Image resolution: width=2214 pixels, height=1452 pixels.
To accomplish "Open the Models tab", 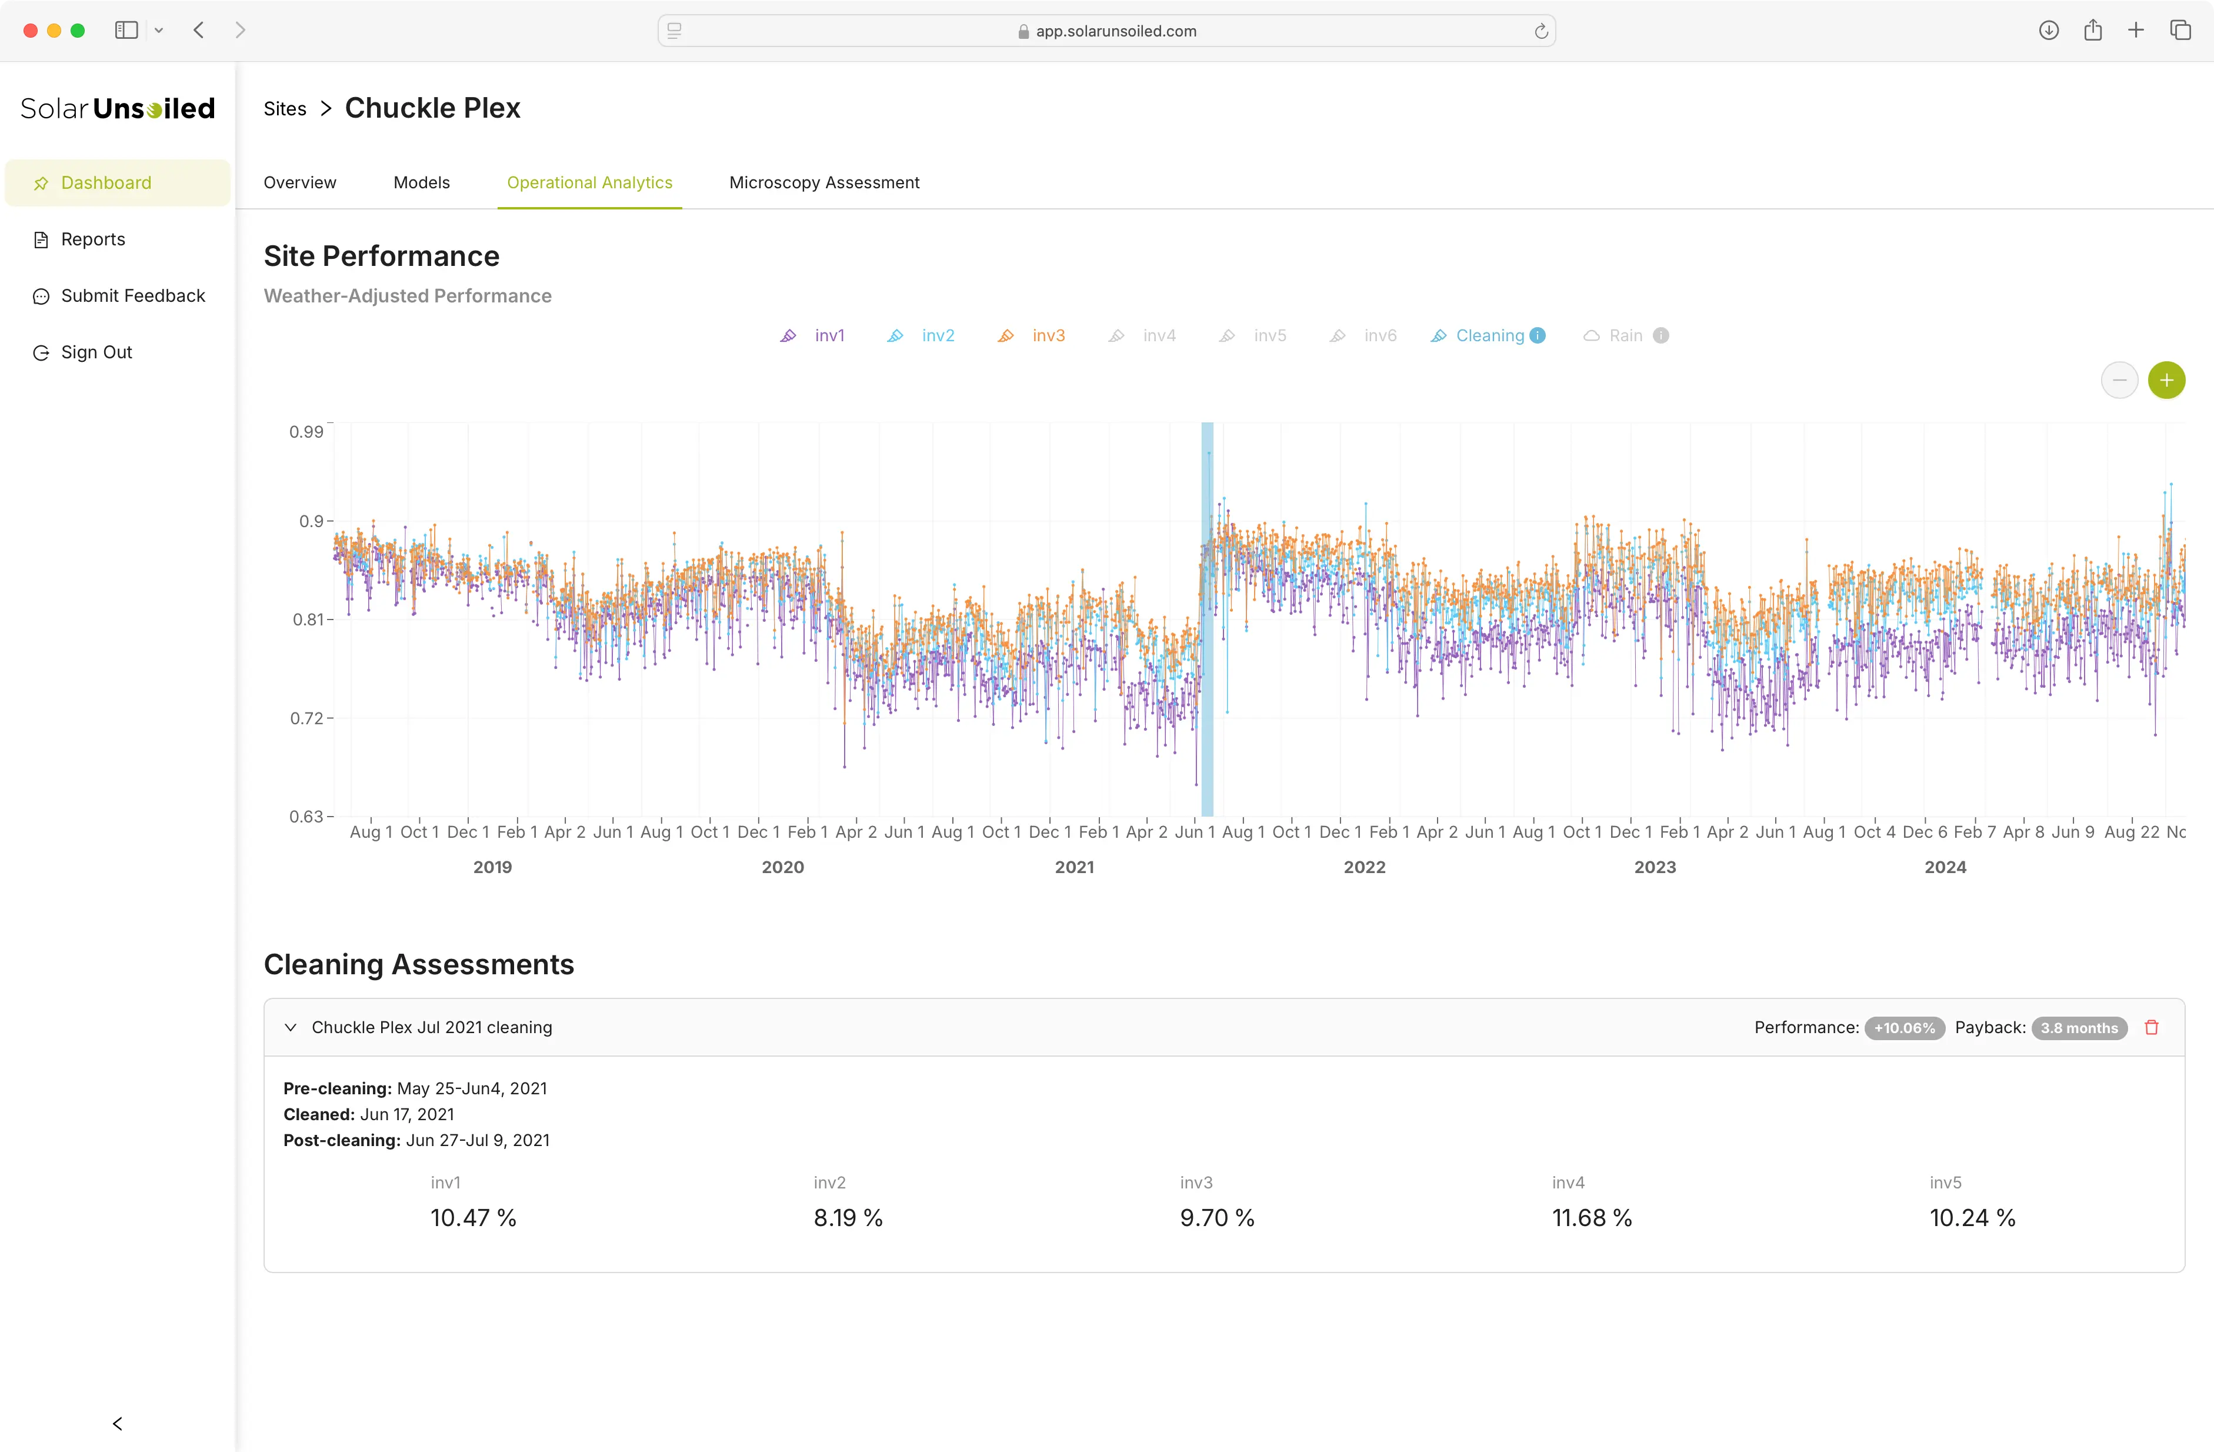I will 421,182.
